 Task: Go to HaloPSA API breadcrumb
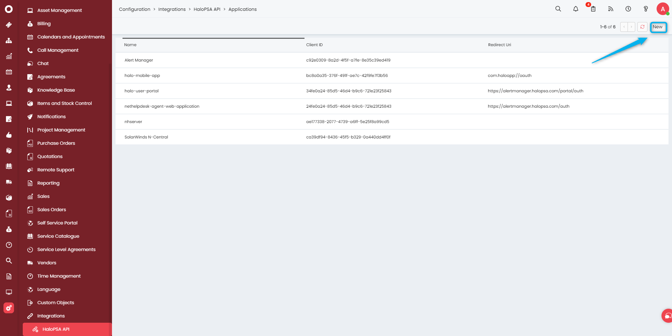click(x=207, y=9)
